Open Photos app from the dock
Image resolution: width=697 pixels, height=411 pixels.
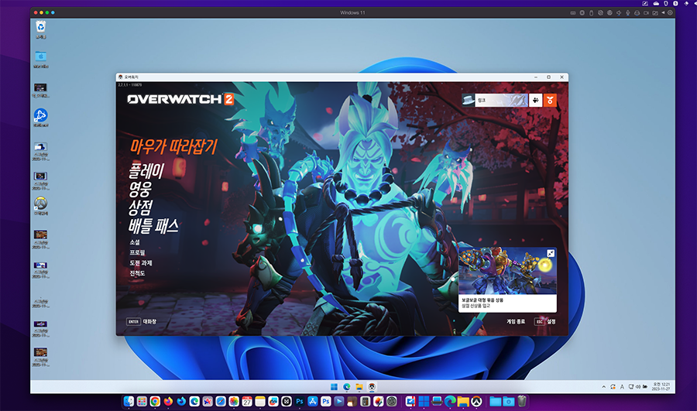pyautogui.click(x=234, y=402)
